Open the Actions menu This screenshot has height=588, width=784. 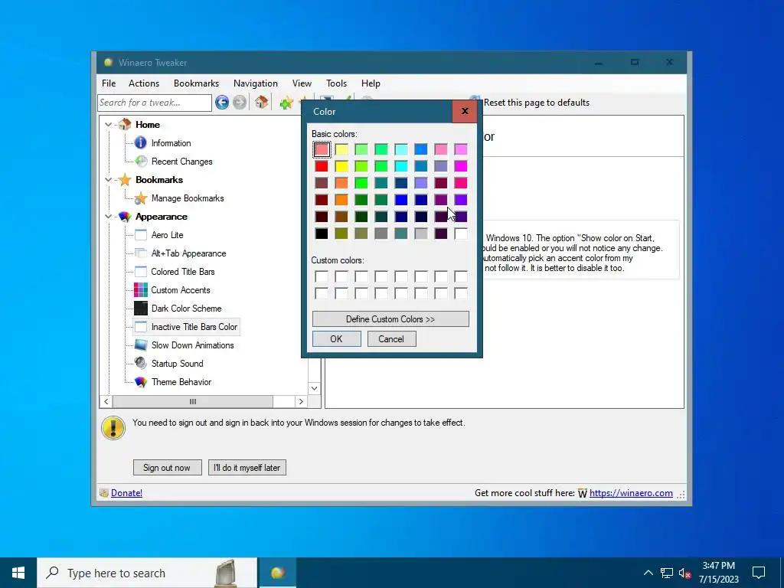(143, 83)
